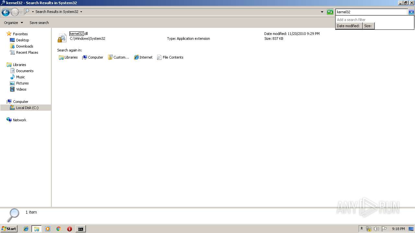415x233 pixels.
Task: Show hidden tray icons arrow
Action: pyautogui.click(x=362, y=229)
